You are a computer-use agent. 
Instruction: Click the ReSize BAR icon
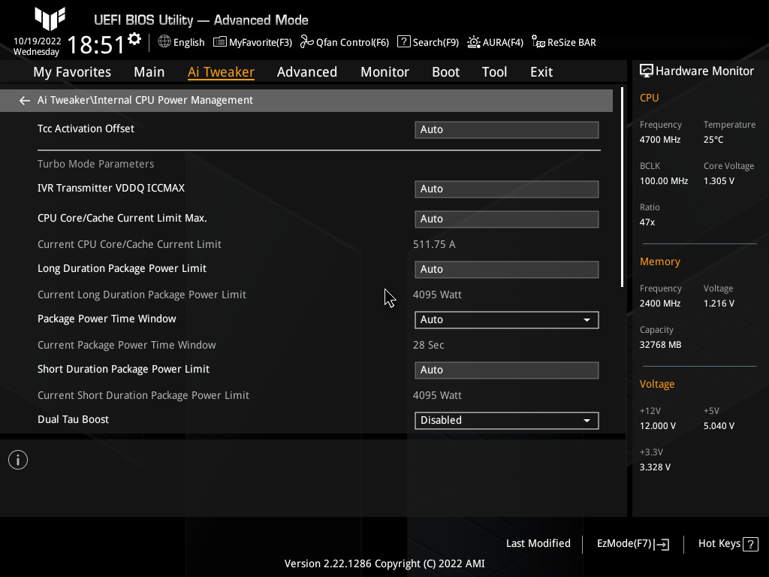[x=563, y=42]
